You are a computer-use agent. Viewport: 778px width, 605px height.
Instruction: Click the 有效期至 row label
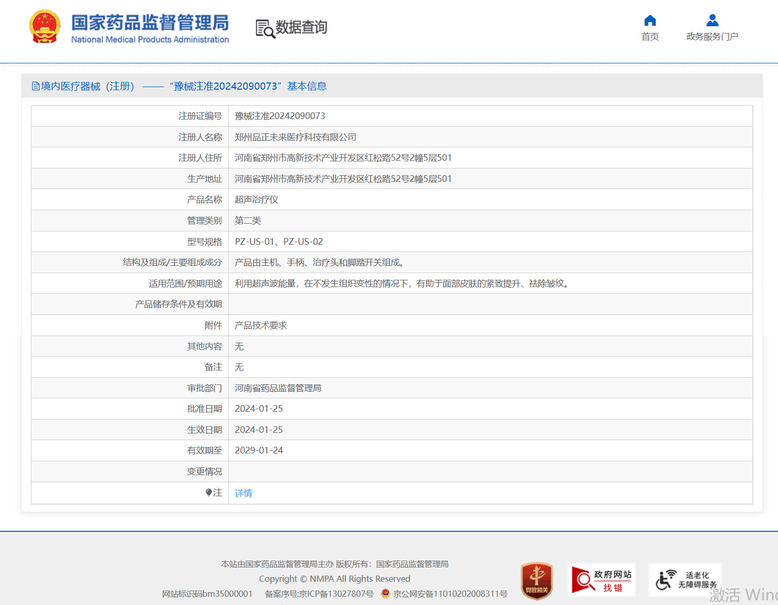click(x=205, y=450)
